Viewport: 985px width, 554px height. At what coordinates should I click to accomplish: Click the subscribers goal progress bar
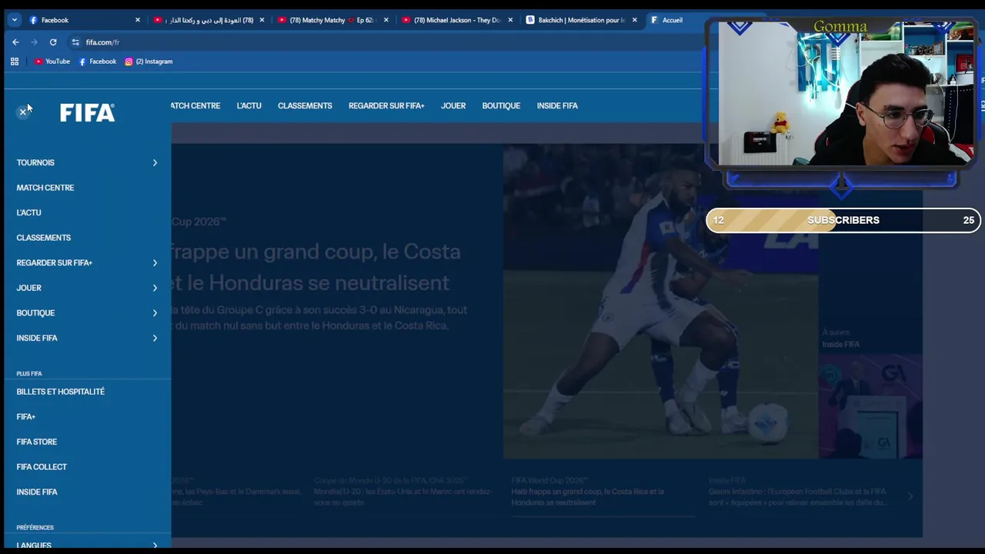pos(843,220)
